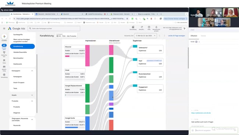The height and width of the screenshot is (135, 239).
Task: Open the Chrome tab search dropdown
Action: click(186, 14)
